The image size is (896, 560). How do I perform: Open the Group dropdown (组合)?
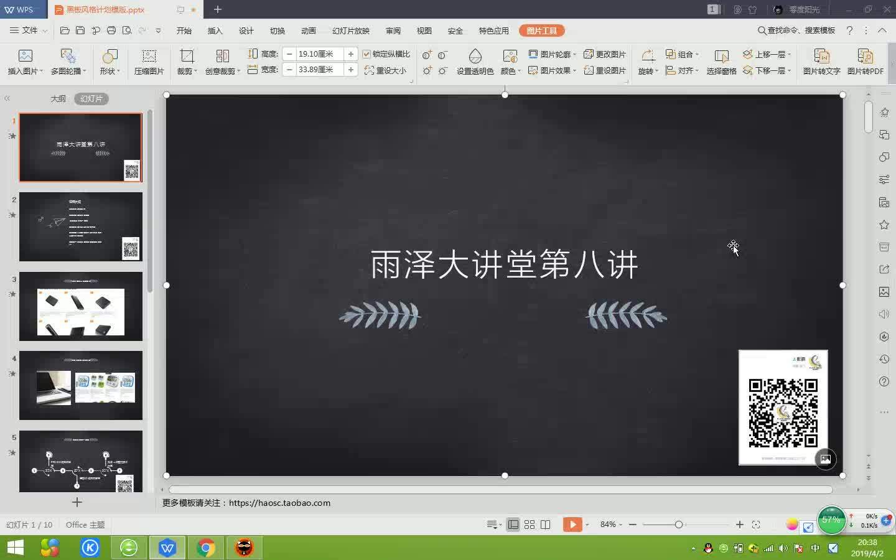(x=682, y=54)
